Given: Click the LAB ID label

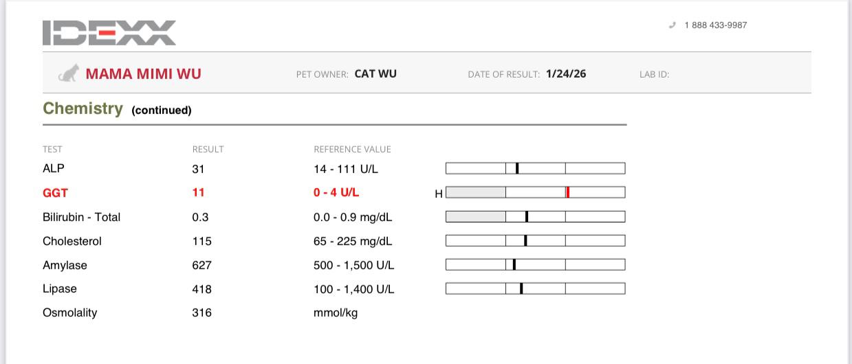Looking at the screenshot, I should [654, 74].
